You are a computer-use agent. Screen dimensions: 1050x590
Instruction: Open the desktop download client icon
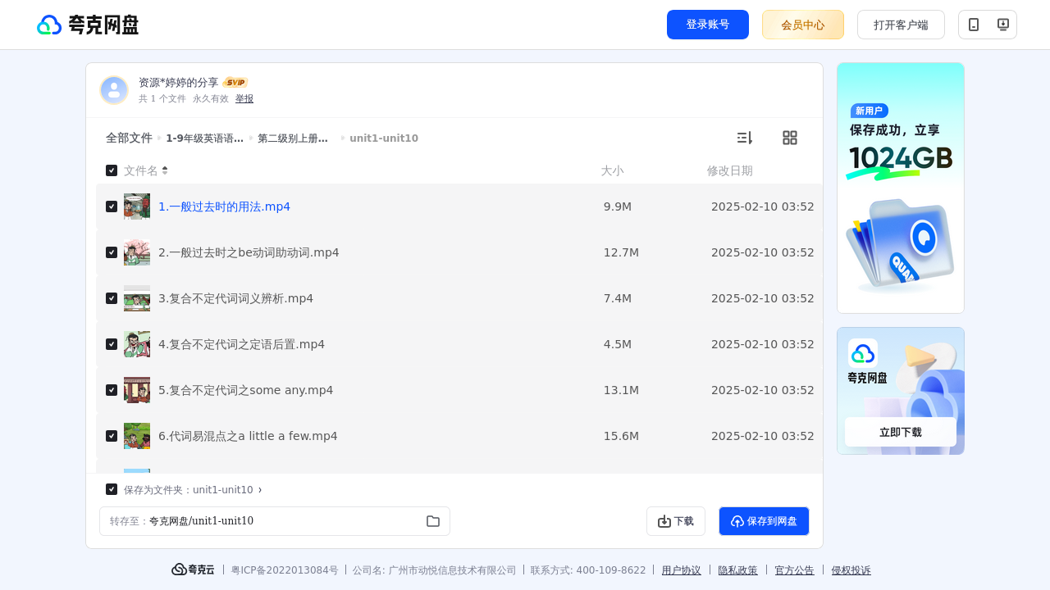coord(1002,25)
